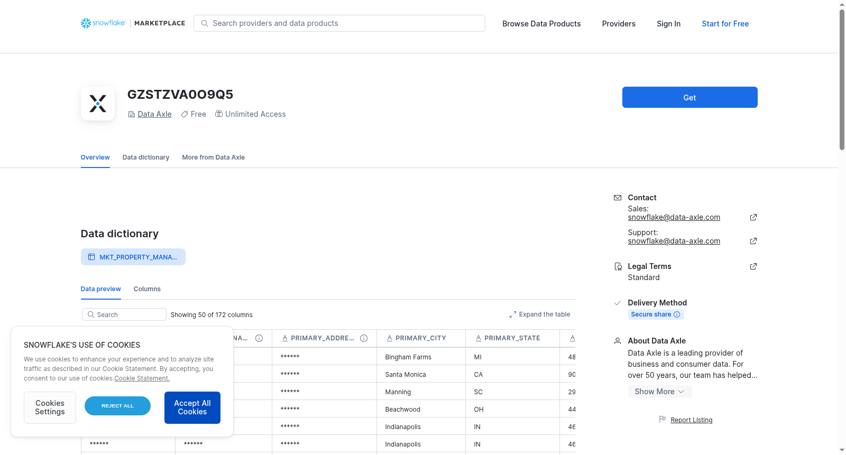Click the Report Listing link
The image size is (846, 455).
(x=692, y=420)
